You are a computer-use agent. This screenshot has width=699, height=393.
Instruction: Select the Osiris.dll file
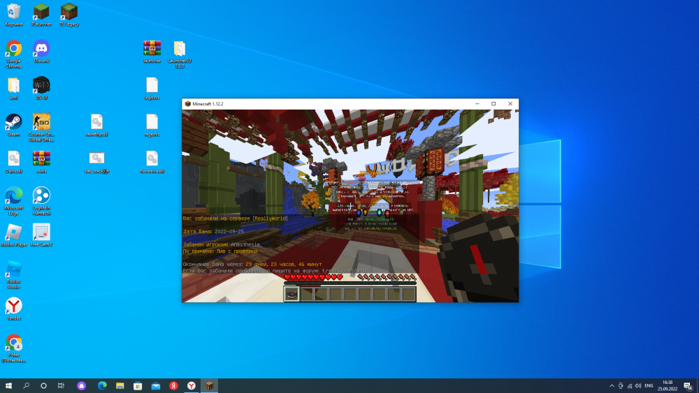click(14, 161)
